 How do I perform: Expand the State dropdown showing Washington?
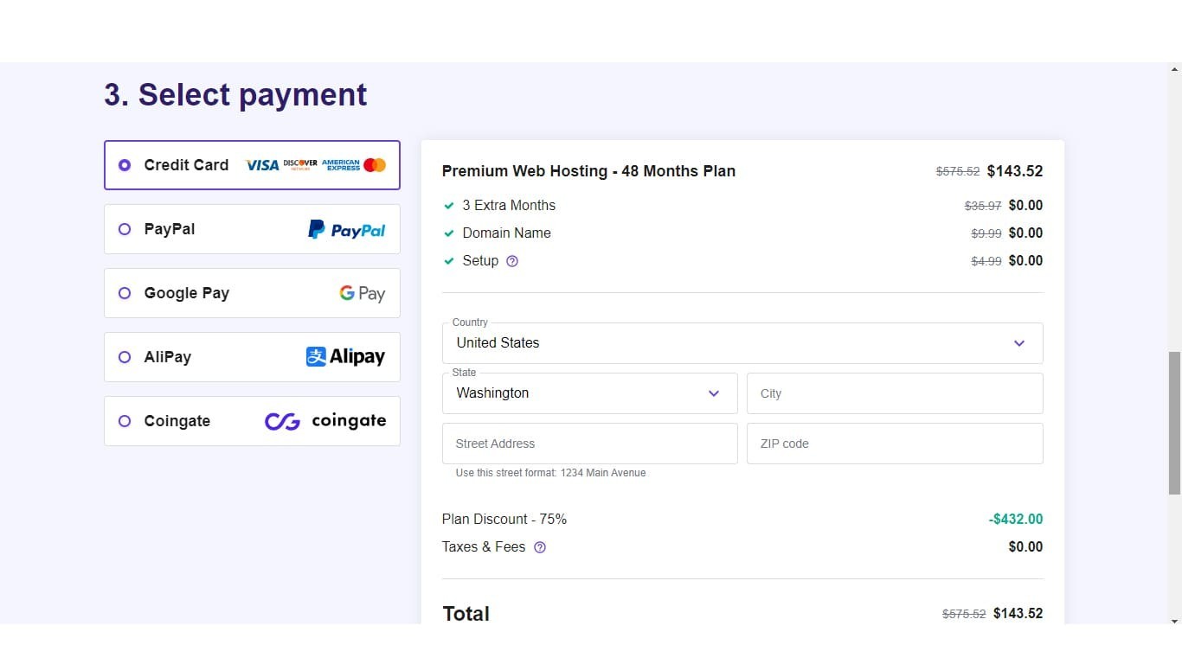pos(590,393)
